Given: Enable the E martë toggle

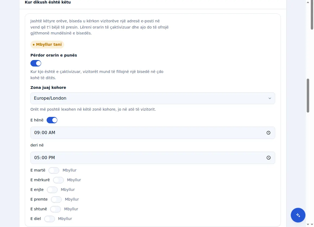Looking at the screenshot, I should 54,170.
